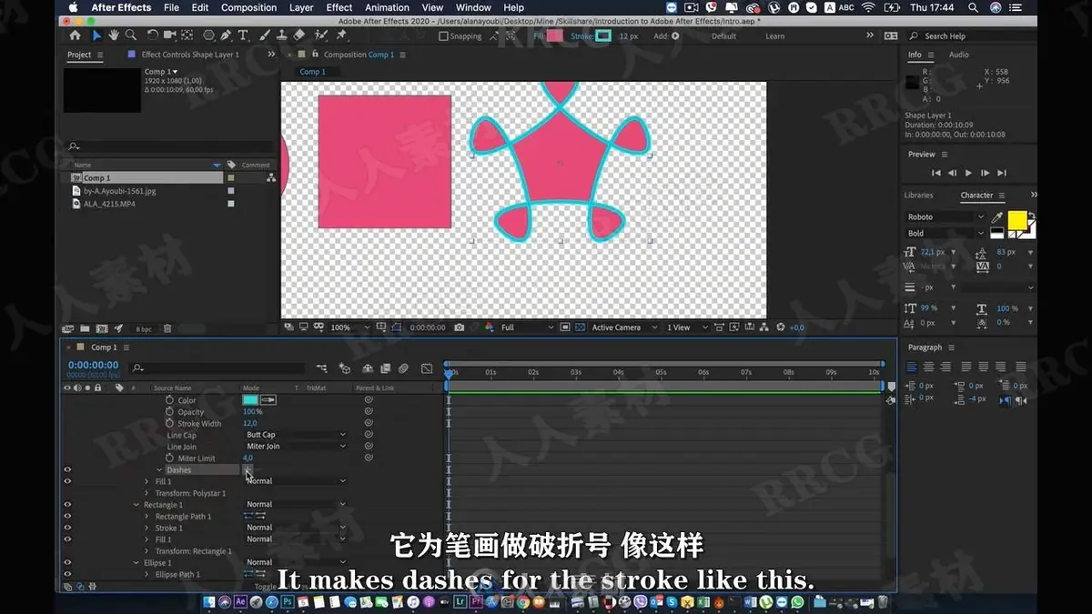Select the Hand tool

click(x=114, y=35)
